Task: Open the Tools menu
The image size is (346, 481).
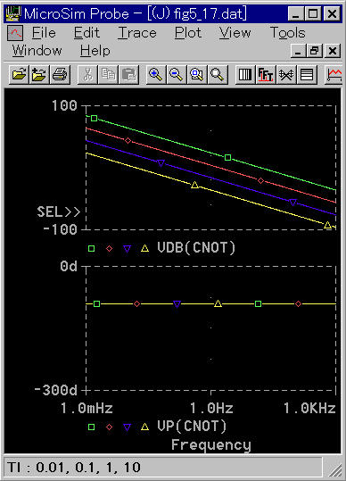Action: pos(287,32)
